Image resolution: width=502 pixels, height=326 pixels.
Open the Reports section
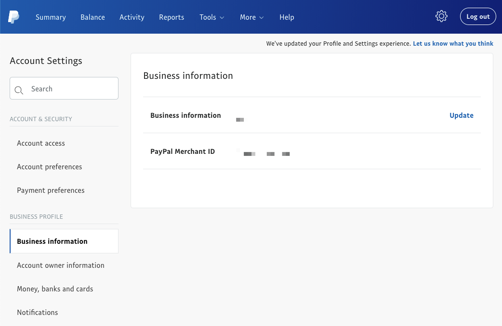pyautogui.click(x=172, y=17)
